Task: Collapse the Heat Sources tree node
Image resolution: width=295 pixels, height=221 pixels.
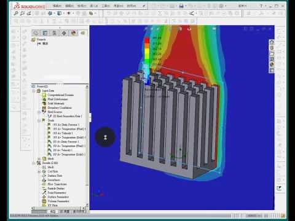Action: 39,112
